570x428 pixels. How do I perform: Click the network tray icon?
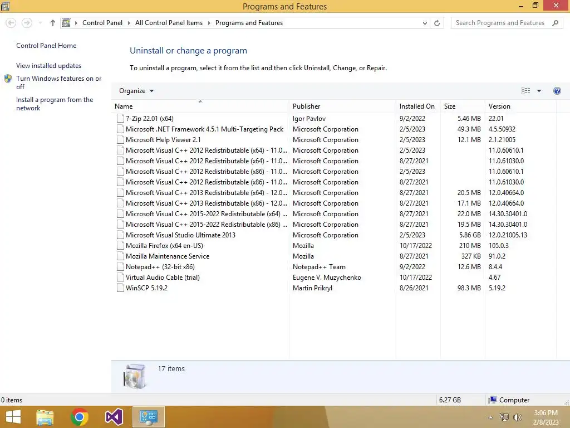click(x=504, y=417)
